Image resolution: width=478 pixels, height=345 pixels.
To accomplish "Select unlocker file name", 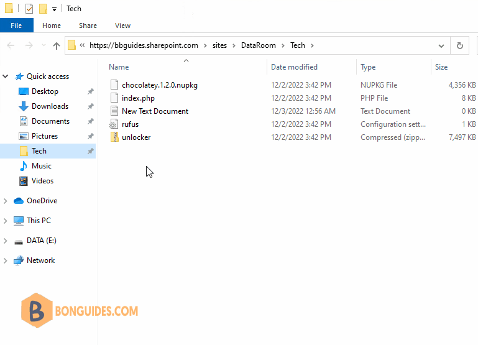I will [x=136, y=137].
